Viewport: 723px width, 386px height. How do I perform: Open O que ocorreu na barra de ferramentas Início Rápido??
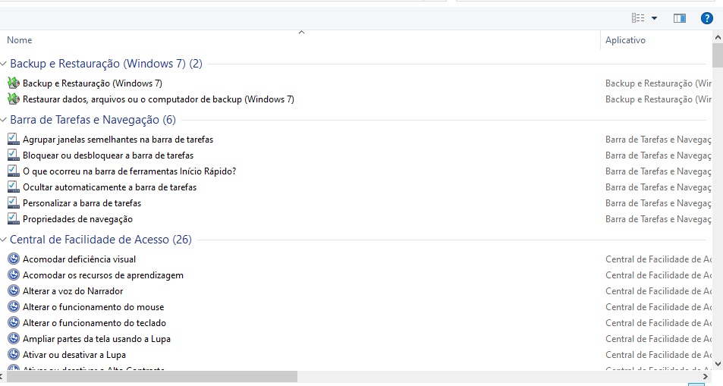pyautogui.click(x=129, y=171)
